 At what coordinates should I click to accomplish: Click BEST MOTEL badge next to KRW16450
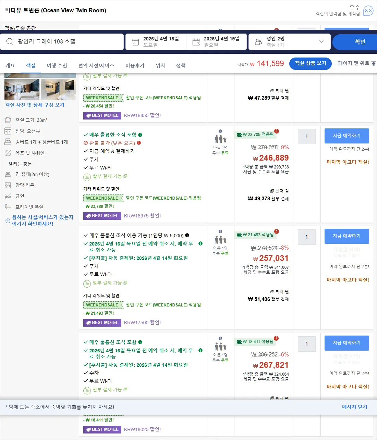(102, 115)
